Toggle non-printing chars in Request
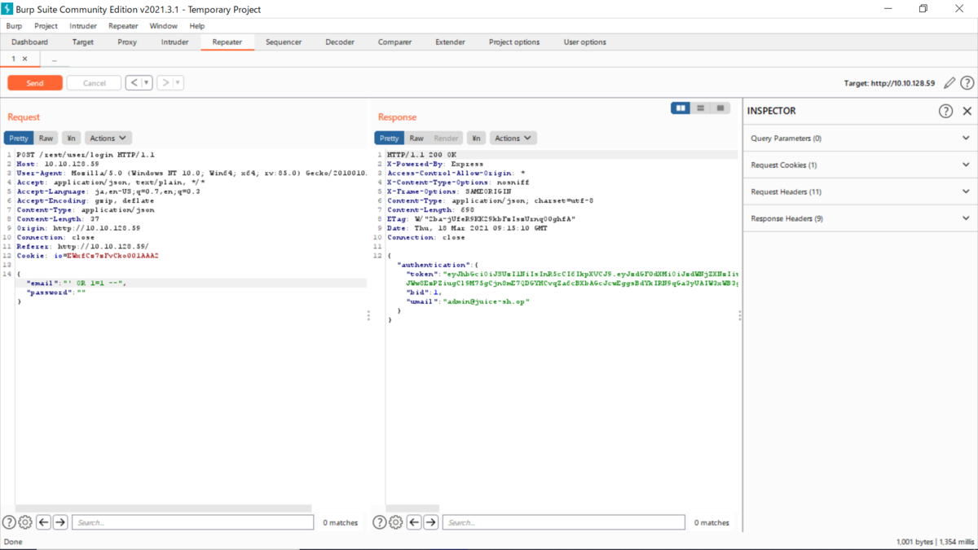Screen dimensions: 978x550 (x=71, y=139)
